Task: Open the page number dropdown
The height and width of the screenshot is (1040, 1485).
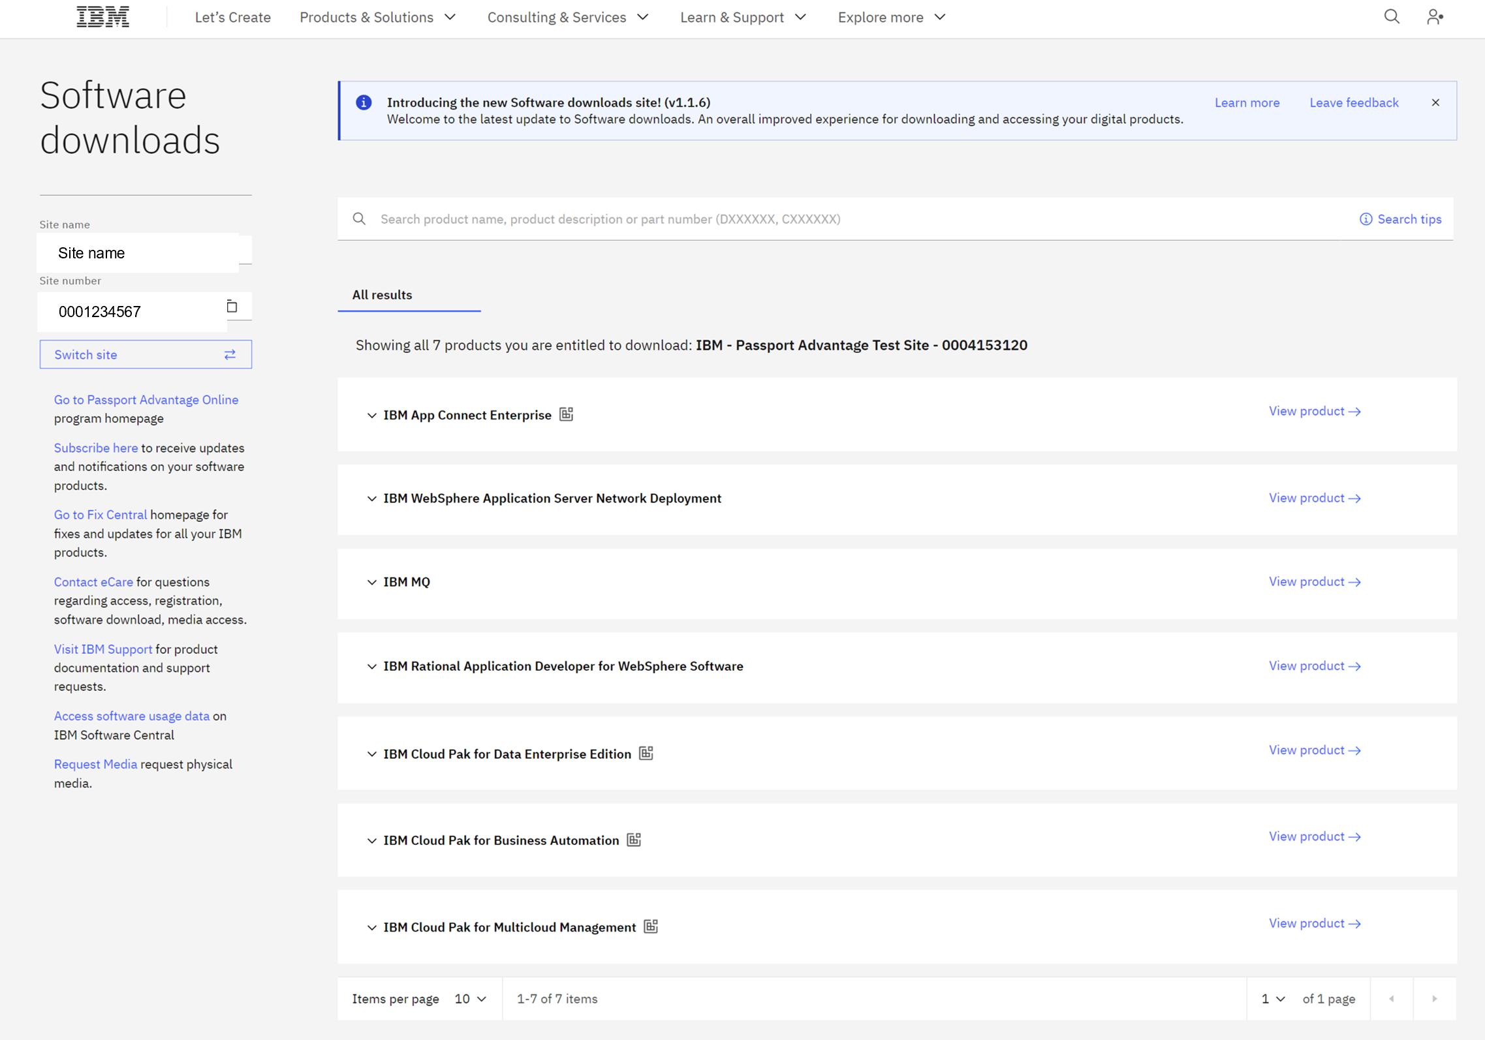Action: 1273,998
